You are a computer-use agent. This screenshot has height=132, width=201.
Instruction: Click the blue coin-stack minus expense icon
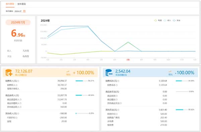(x=109, y=73)
